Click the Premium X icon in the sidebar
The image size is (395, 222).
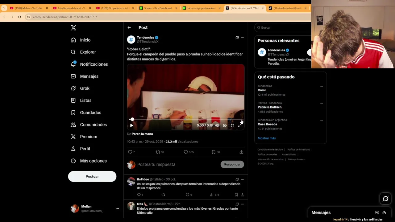pos(73,137)
